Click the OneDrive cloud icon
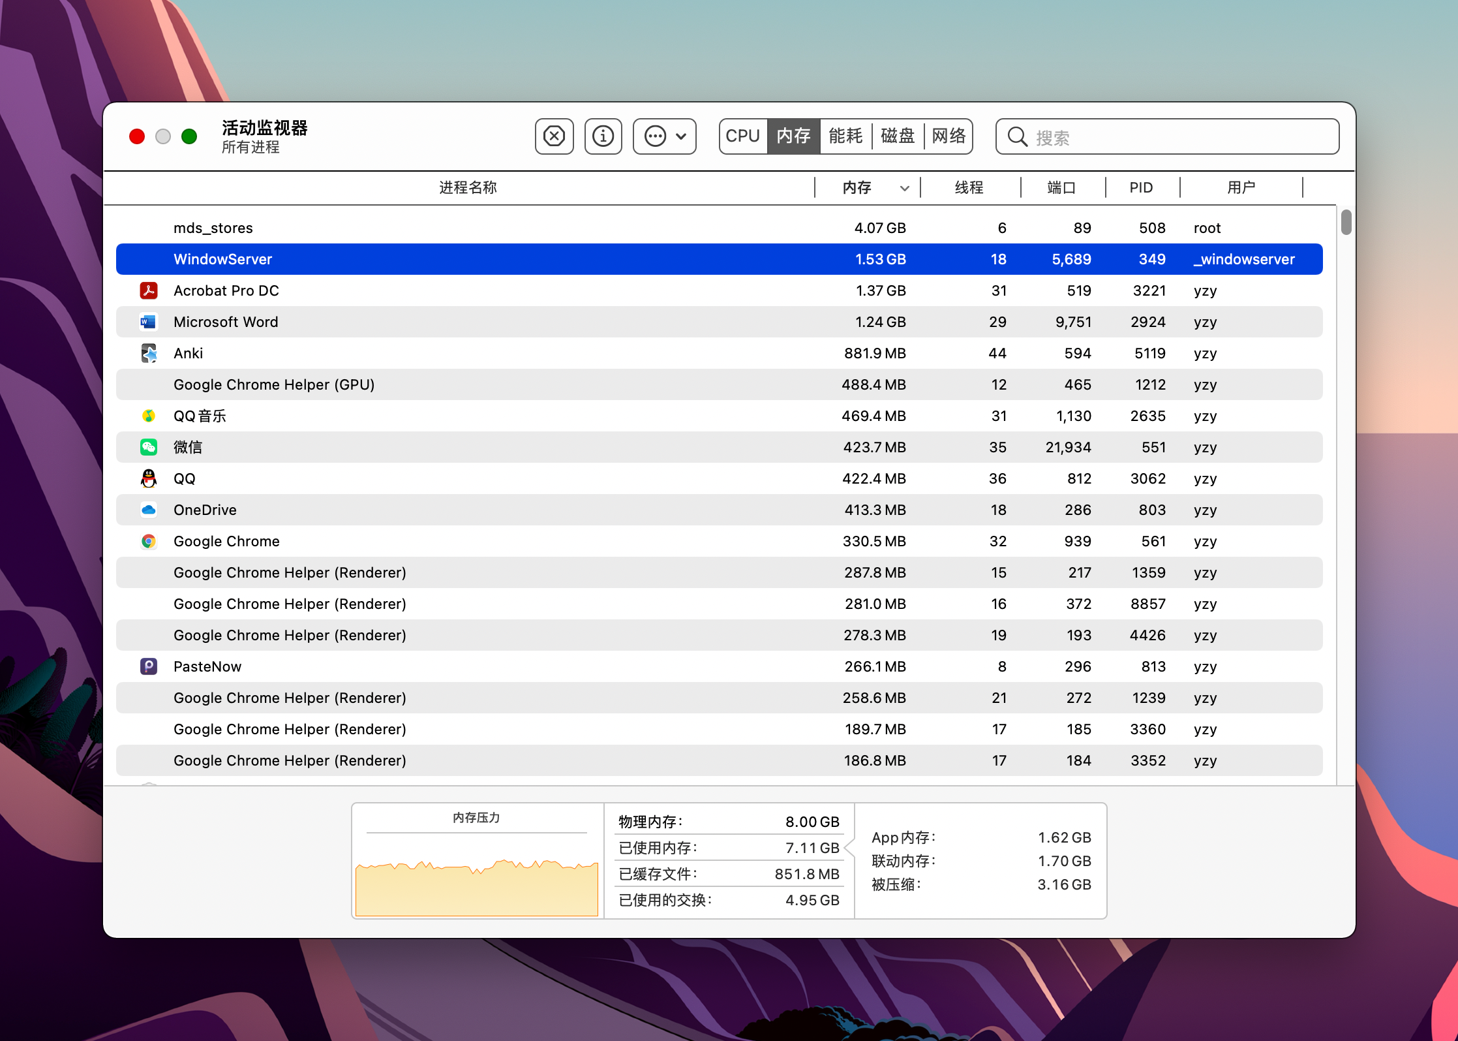This screenshot has width=1458, height=1041. click(149, 510)
